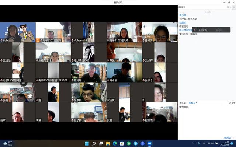
Task: Click muted mic icon on 青永强 tile
Action: pyautogui.click(x=108, y=80)
